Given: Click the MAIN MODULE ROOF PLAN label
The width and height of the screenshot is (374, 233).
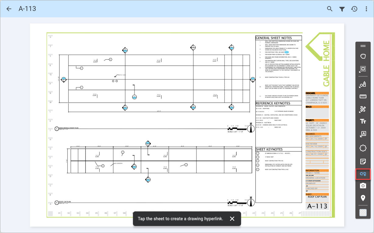Looking at the screenshot, I should tap(69, 128).
